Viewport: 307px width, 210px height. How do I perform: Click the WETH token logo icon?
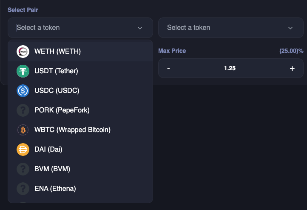(23, 52)
